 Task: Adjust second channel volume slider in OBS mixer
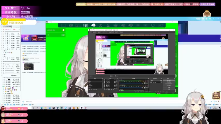(x=131, y=88)
